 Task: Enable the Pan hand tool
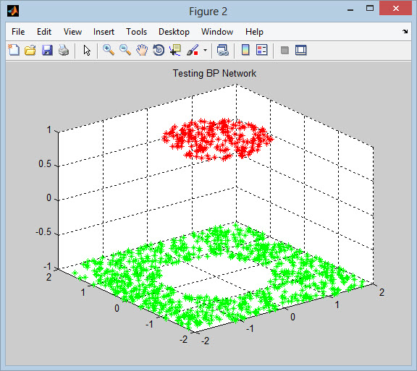coord(142,50)
